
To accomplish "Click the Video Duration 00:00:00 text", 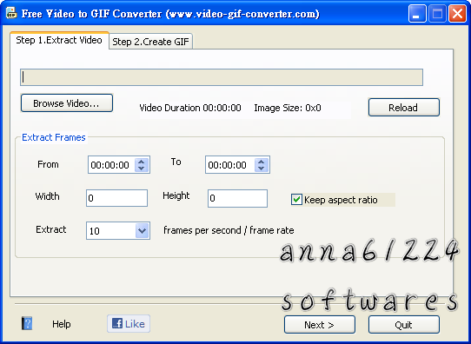I will [x=190, y=108].
